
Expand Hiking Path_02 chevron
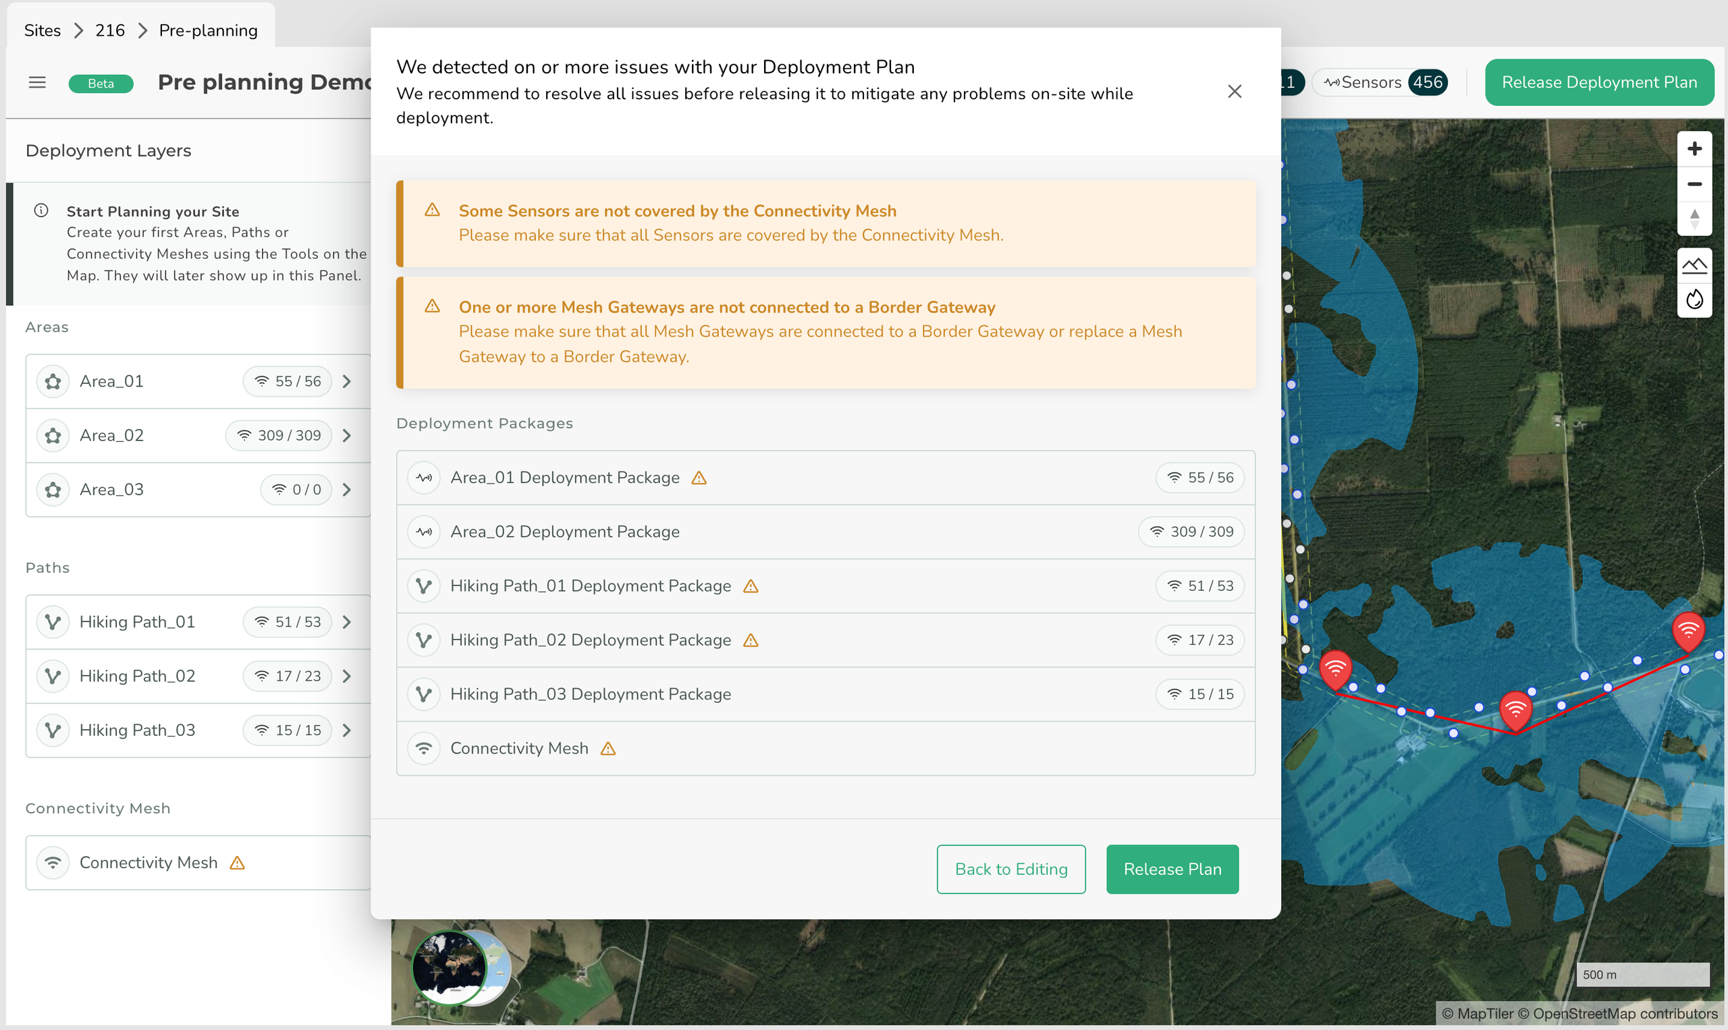pyautogui.click(x=346, y=676)
